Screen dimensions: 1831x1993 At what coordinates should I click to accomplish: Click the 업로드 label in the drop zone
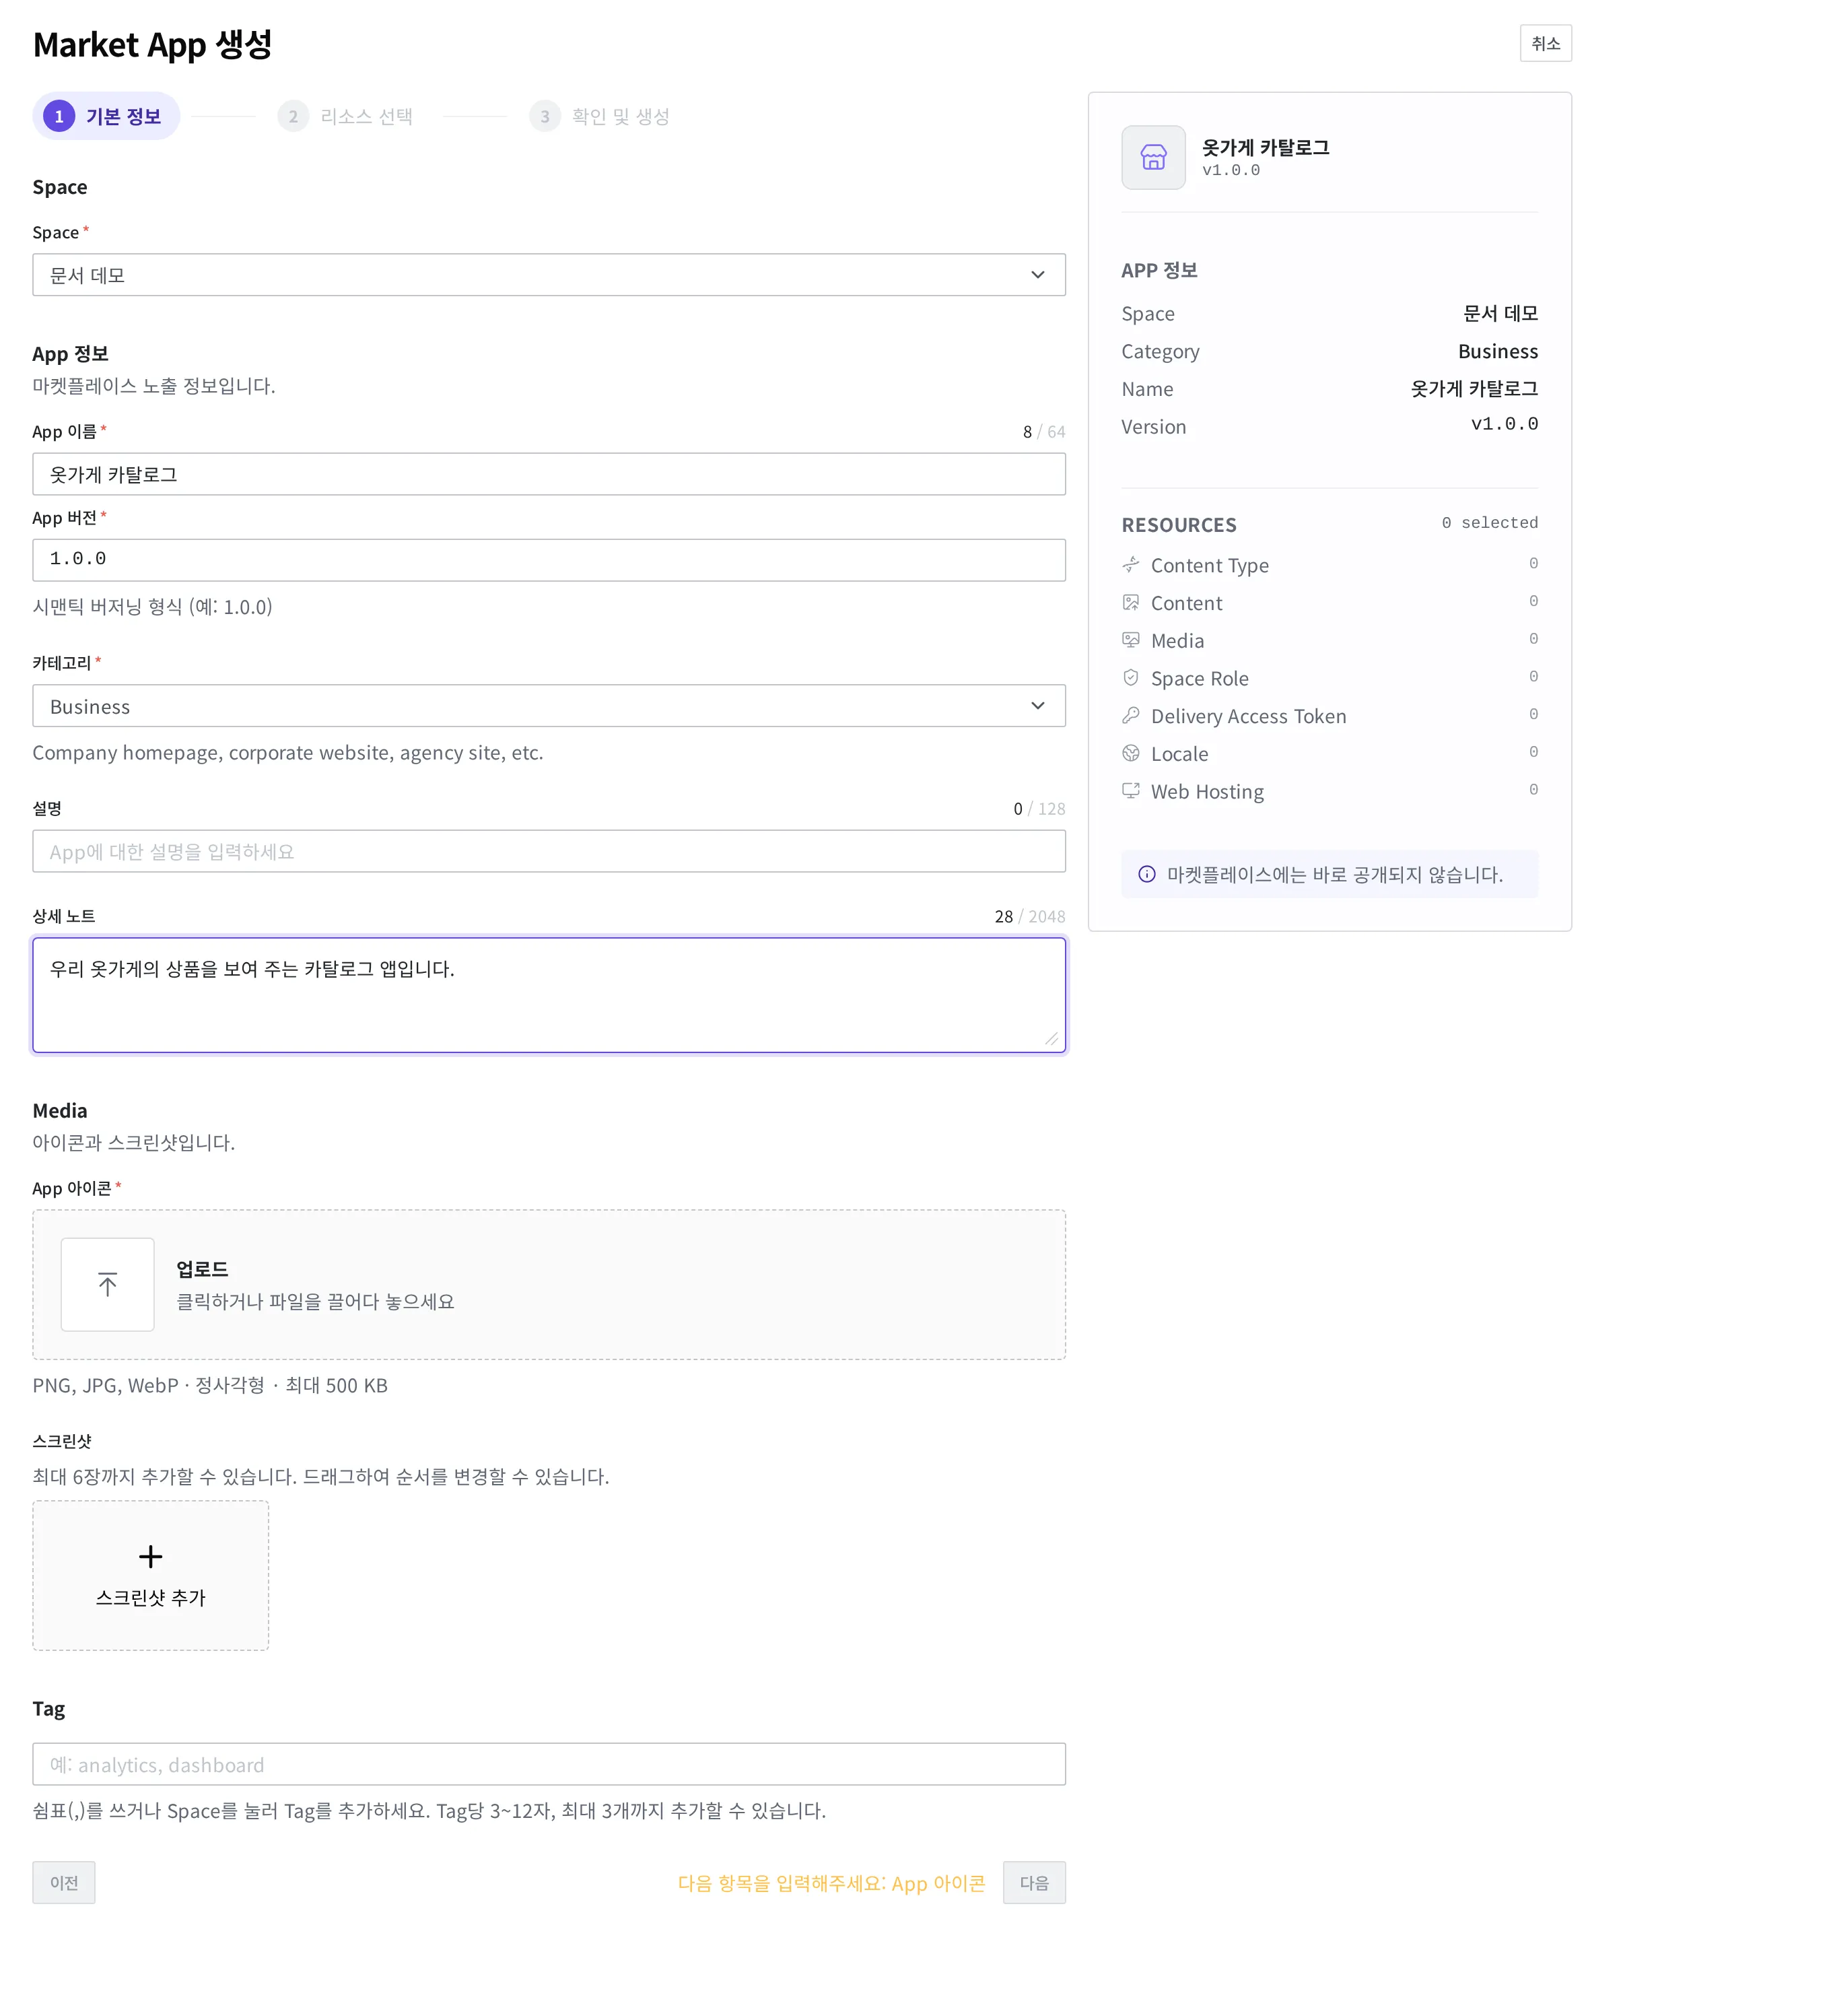coord(202,1269)
